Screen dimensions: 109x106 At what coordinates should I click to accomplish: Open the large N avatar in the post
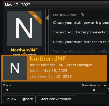click(24, 28)
